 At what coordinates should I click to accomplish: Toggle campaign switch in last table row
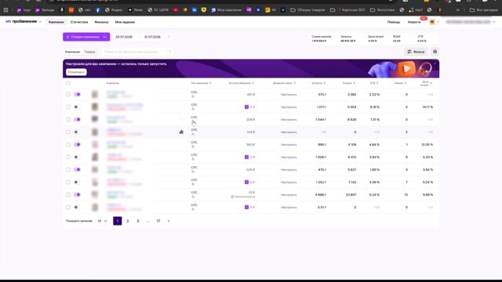pyautogui.click(x=76, y=207)
